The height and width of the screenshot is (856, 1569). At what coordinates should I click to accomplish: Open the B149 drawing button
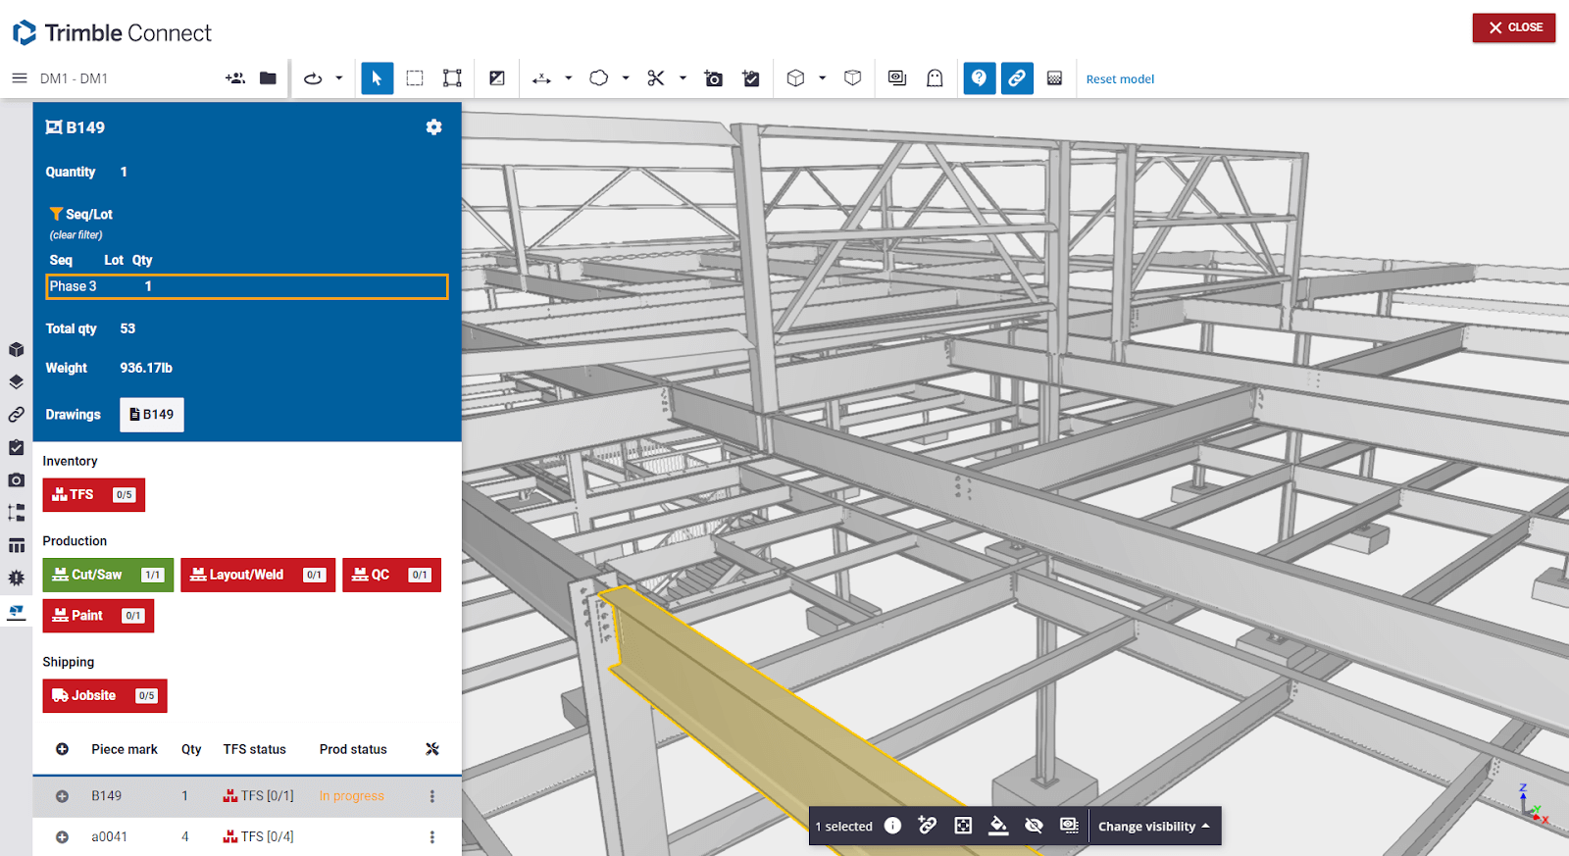click(x=152, y=415)
